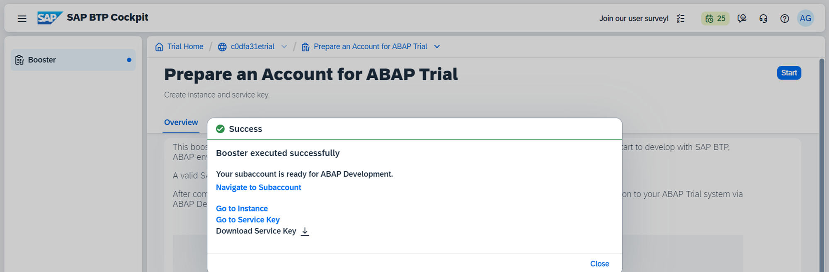Open the hamburger navigation menu

[22, 19]
